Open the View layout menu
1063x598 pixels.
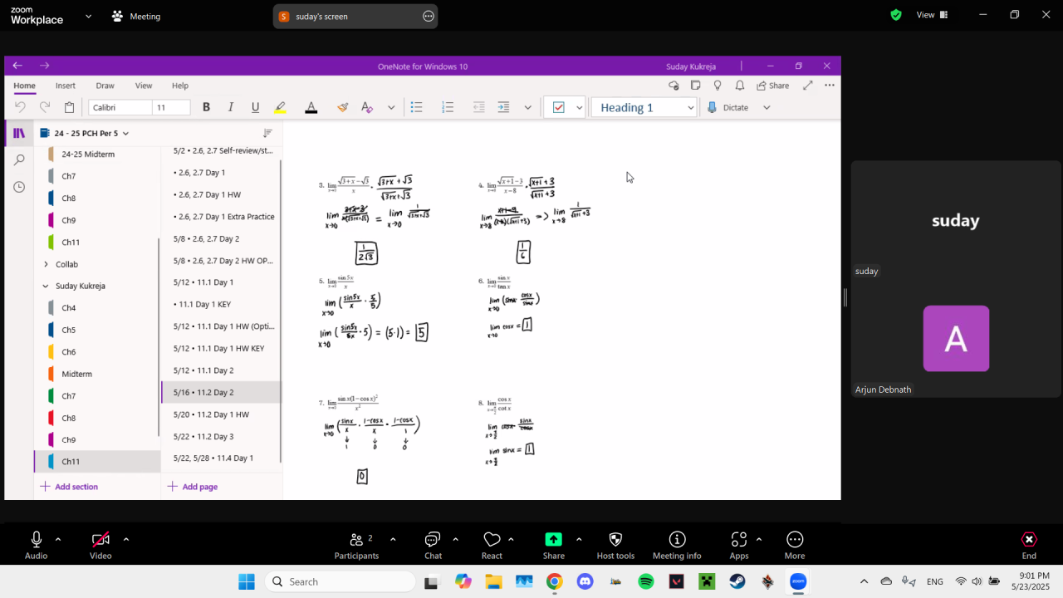tap(931, 15)
